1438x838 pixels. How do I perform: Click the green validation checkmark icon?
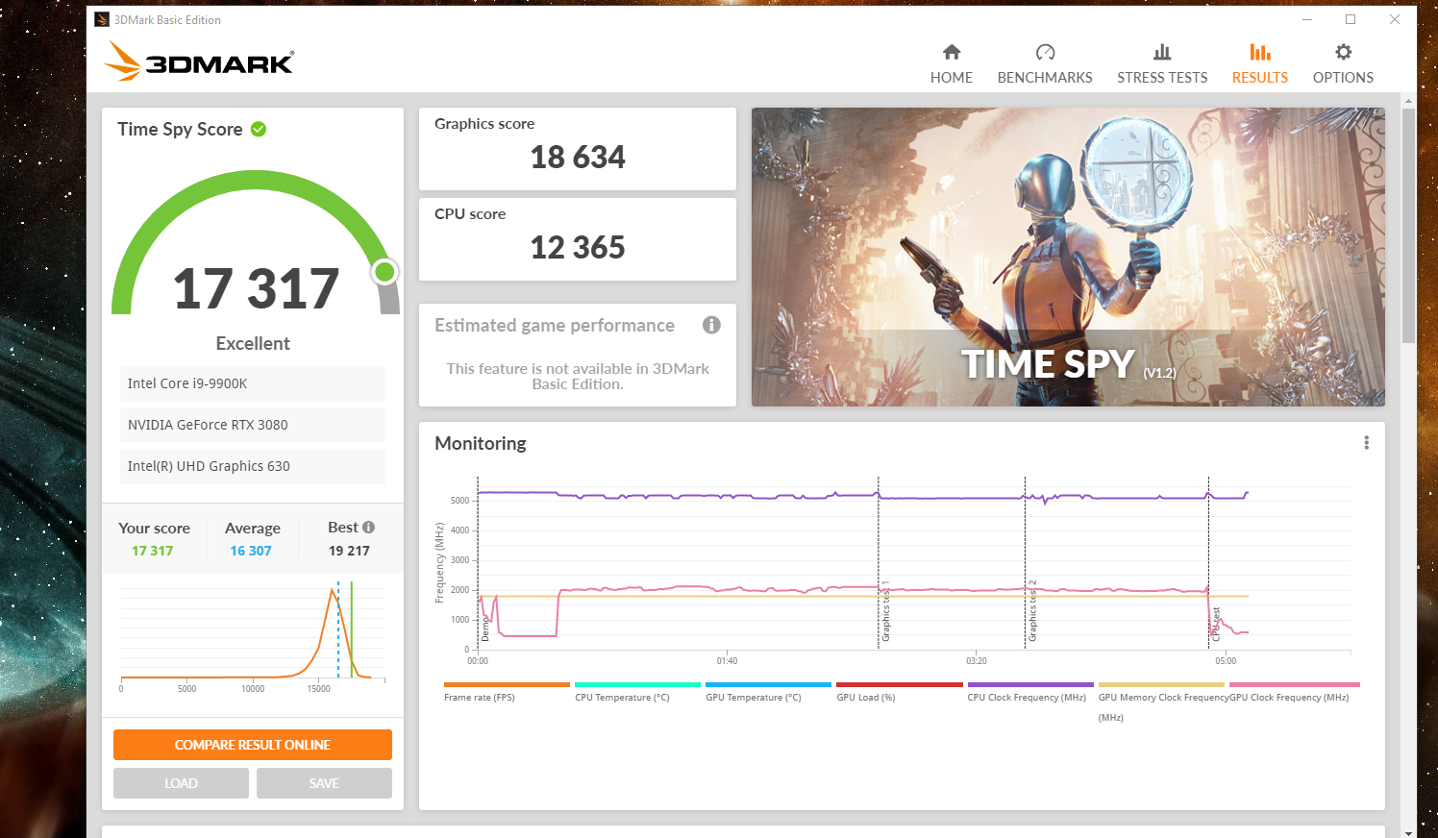tap(259, 129)
